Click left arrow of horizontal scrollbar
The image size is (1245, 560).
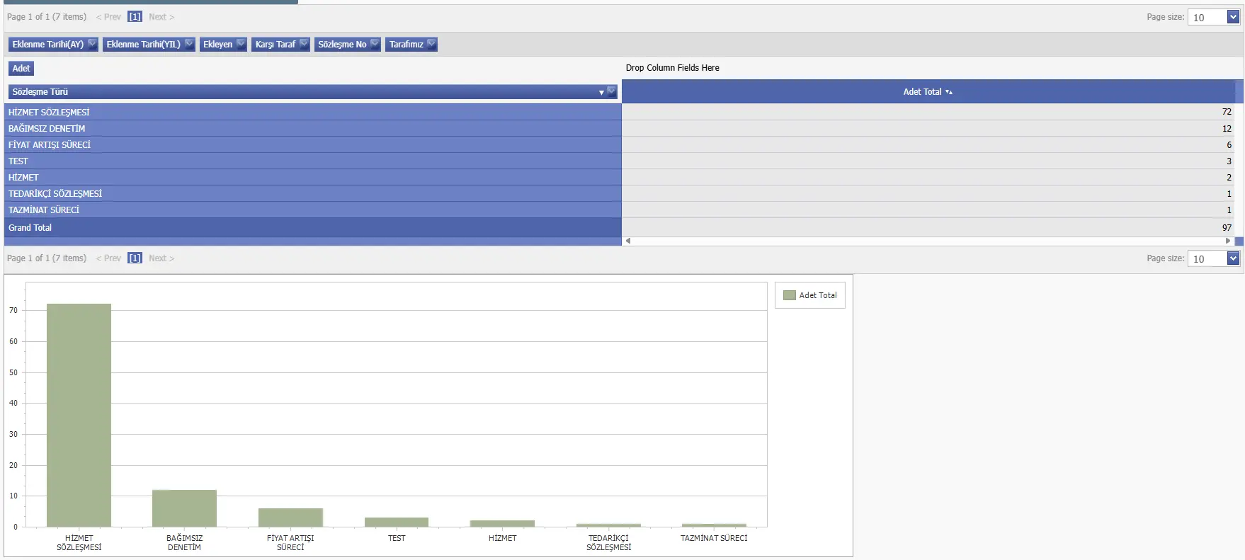point(628,241)
